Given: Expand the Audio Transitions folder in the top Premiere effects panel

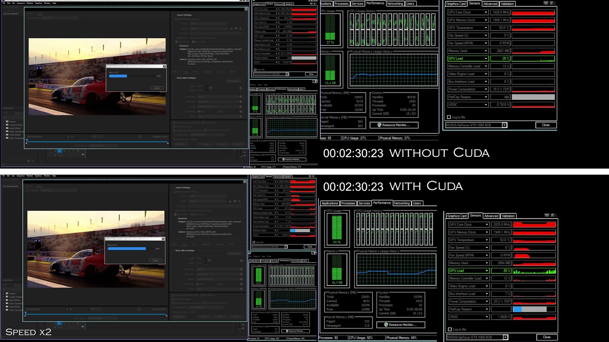Looking at the screenshot, I should [x=4, y=132].
